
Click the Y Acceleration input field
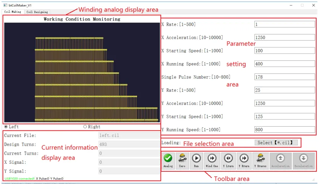284,103
